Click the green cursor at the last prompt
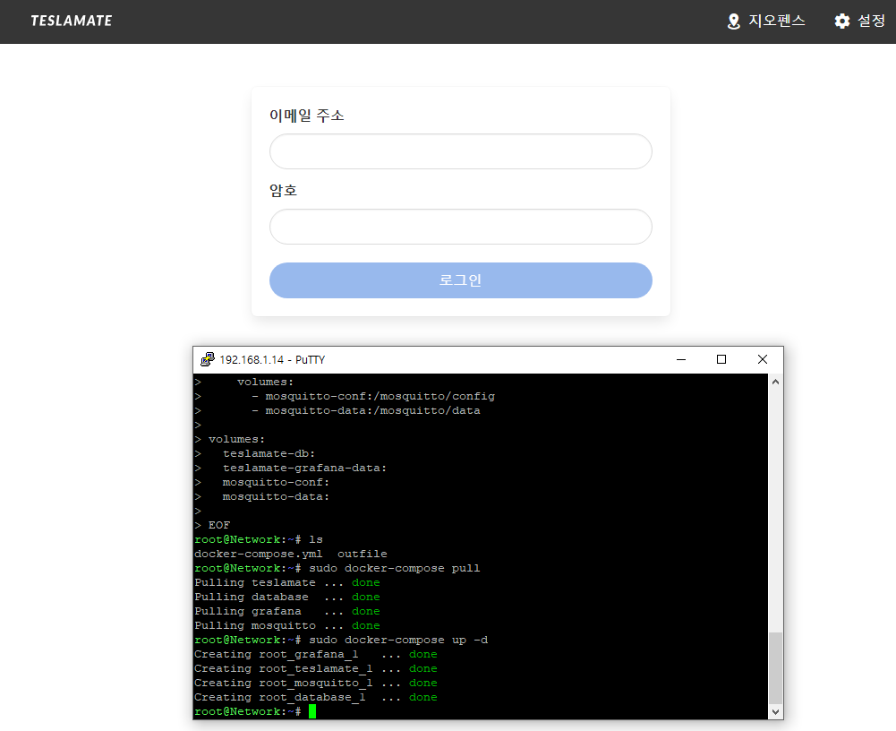Screen dimensions: 896x731 point(312,711)
